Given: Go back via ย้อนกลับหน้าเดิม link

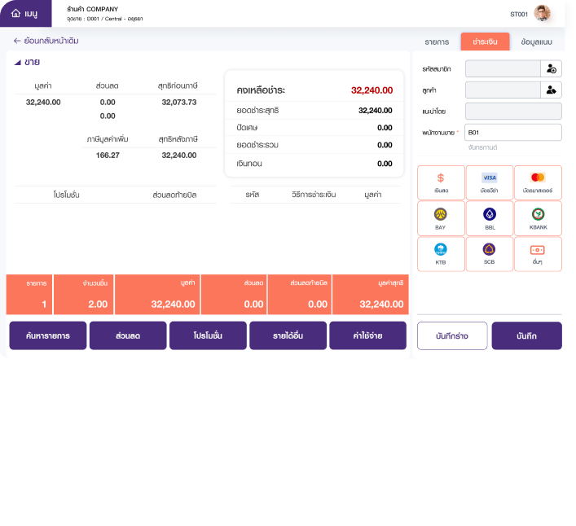Looking at the screenshot, I should pos(46,41).
